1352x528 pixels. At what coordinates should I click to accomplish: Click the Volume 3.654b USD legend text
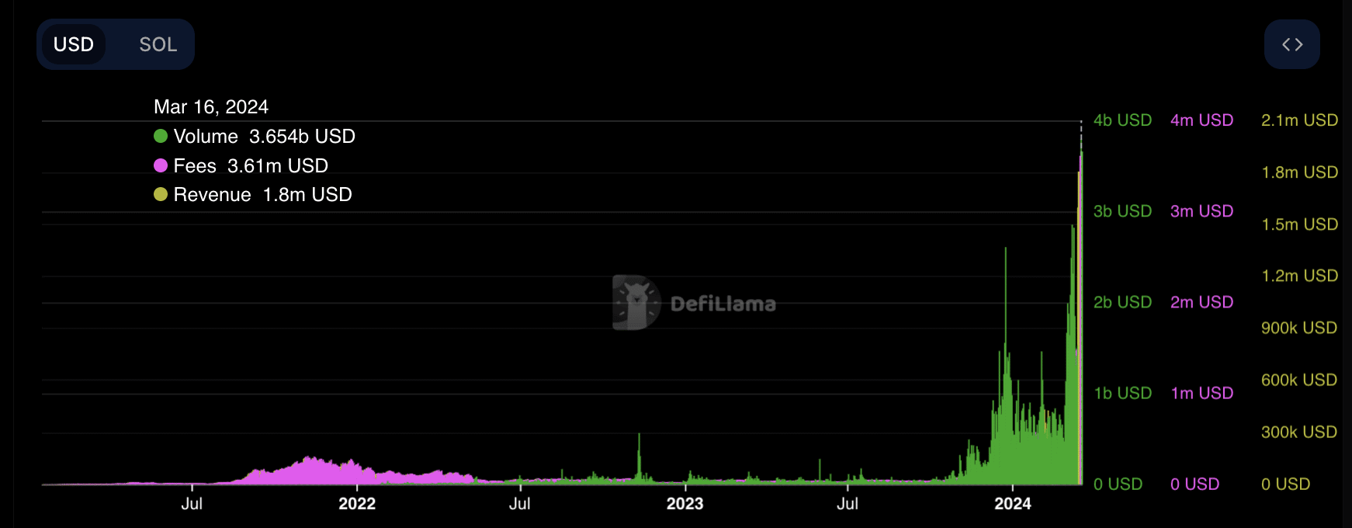coord(264,137)
